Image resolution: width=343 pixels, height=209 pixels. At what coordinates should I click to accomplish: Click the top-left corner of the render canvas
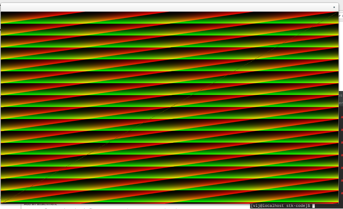point(2,12)
